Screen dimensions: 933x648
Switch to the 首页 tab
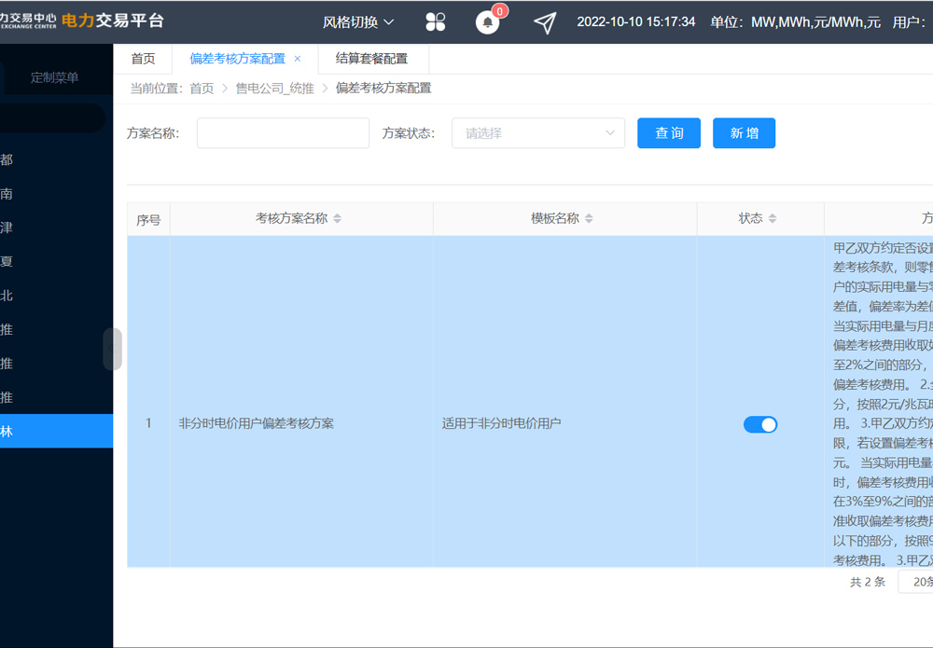click(143, 58)
